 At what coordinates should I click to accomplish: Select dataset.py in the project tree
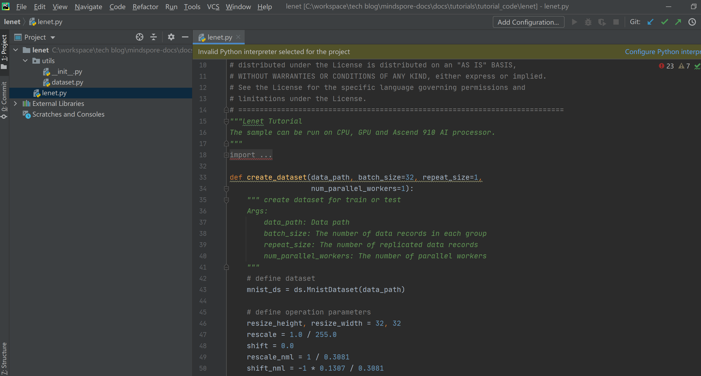coord(67,82)
